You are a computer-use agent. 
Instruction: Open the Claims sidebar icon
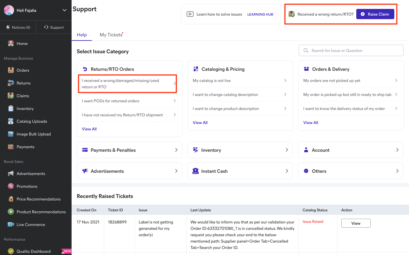pyautogui.click(x=11, y=96)
